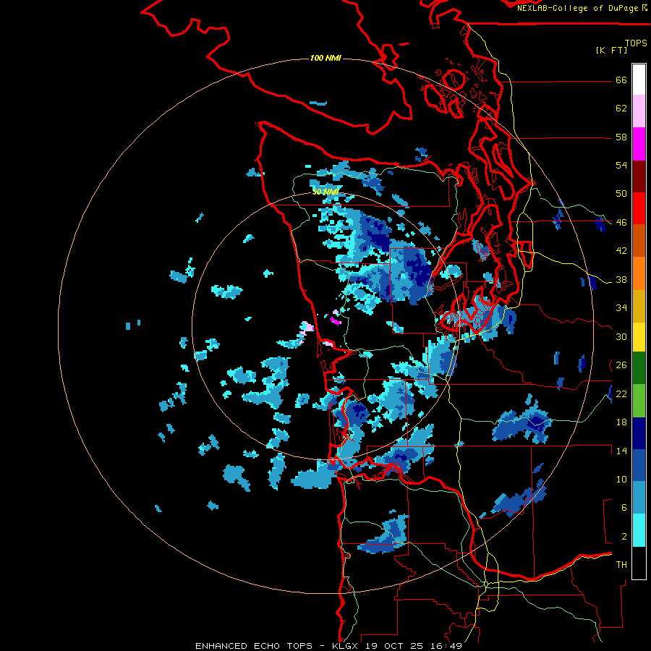Select the legend value 14
651x651 pixels.
click(621, 451)
